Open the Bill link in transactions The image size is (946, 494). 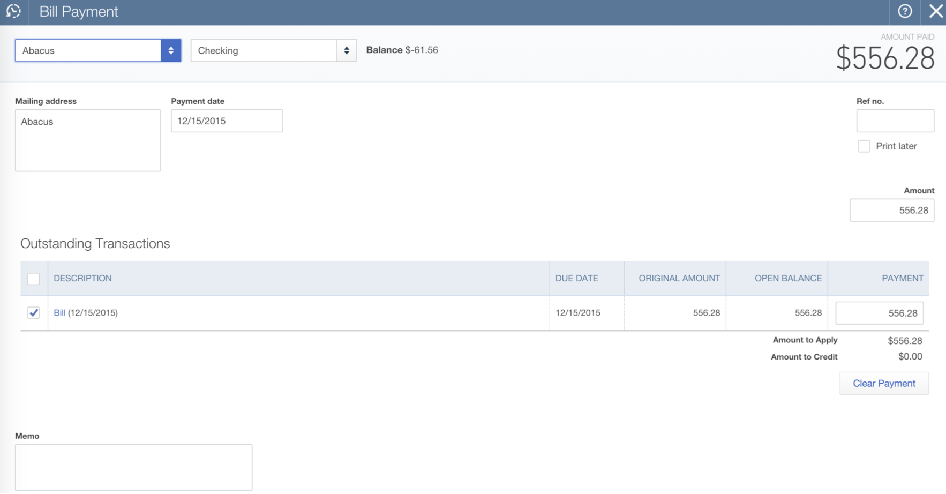[x=59, y=313]
